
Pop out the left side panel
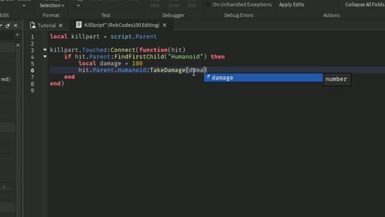[8, 25]
